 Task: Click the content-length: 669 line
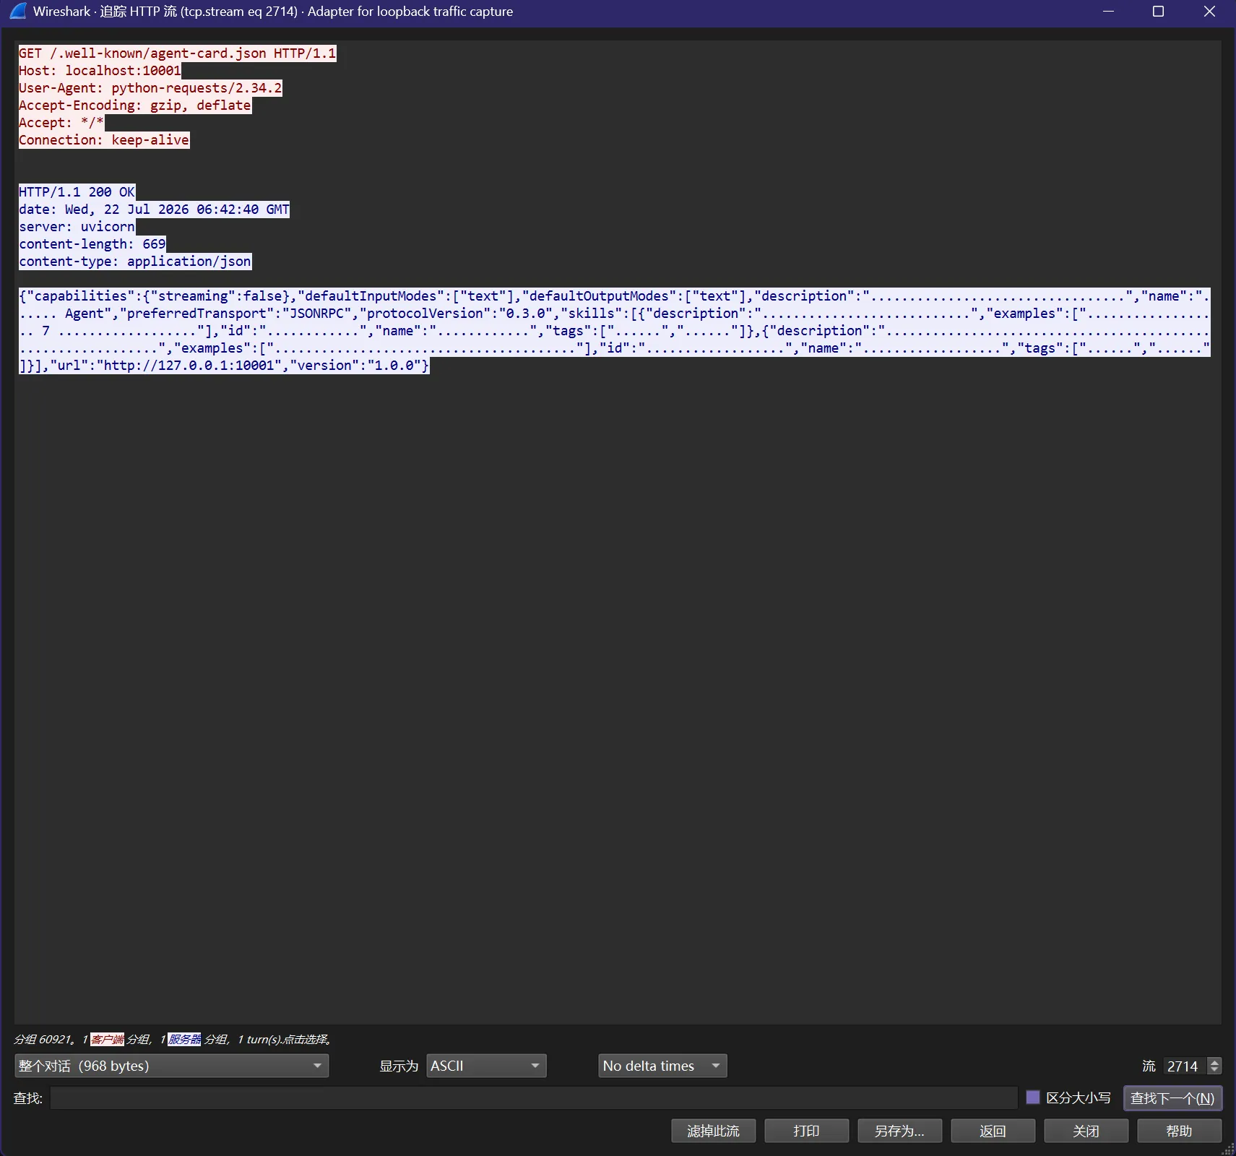click(92, 244)
